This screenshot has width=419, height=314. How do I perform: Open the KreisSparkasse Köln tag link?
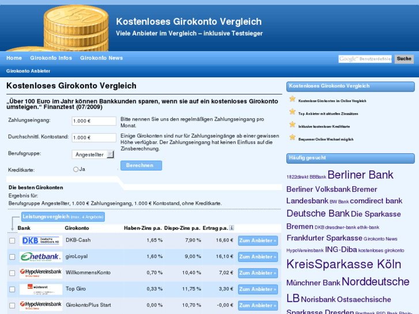pos(343,264)
